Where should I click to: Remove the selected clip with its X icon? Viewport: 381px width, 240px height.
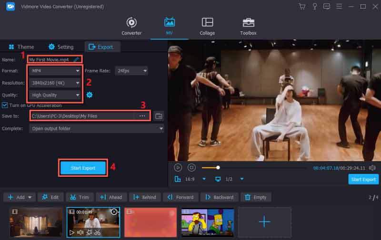click(x=114, y=211)
